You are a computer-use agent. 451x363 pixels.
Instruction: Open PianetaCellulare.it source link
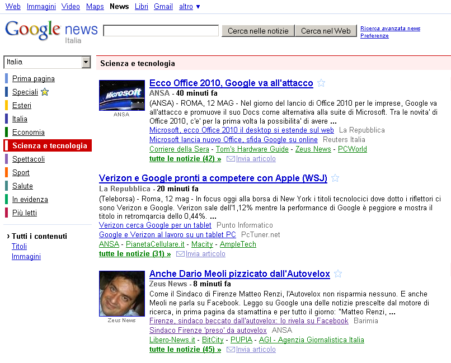point(155,244)
